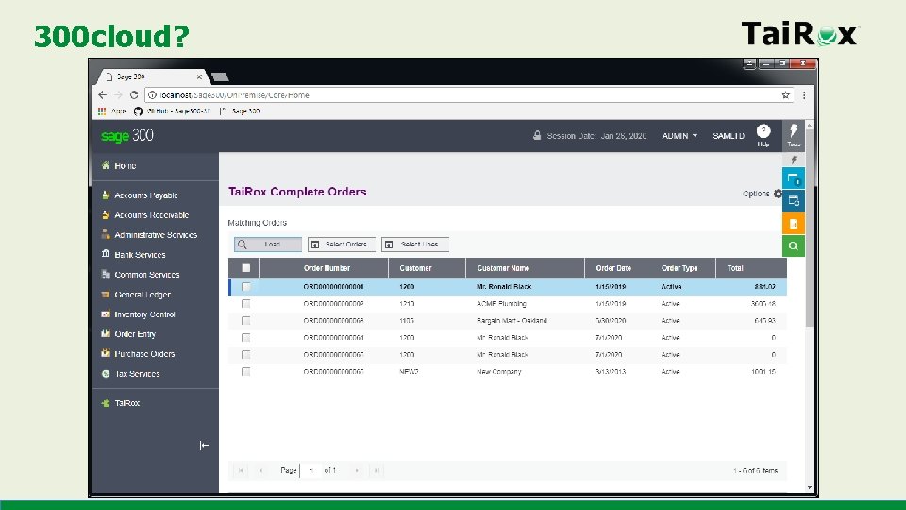
Task: Collapse the left navigation sidebar
Action: (204, 445)
